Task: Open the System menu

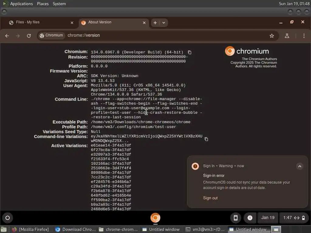Action: [x=59, y=4]
